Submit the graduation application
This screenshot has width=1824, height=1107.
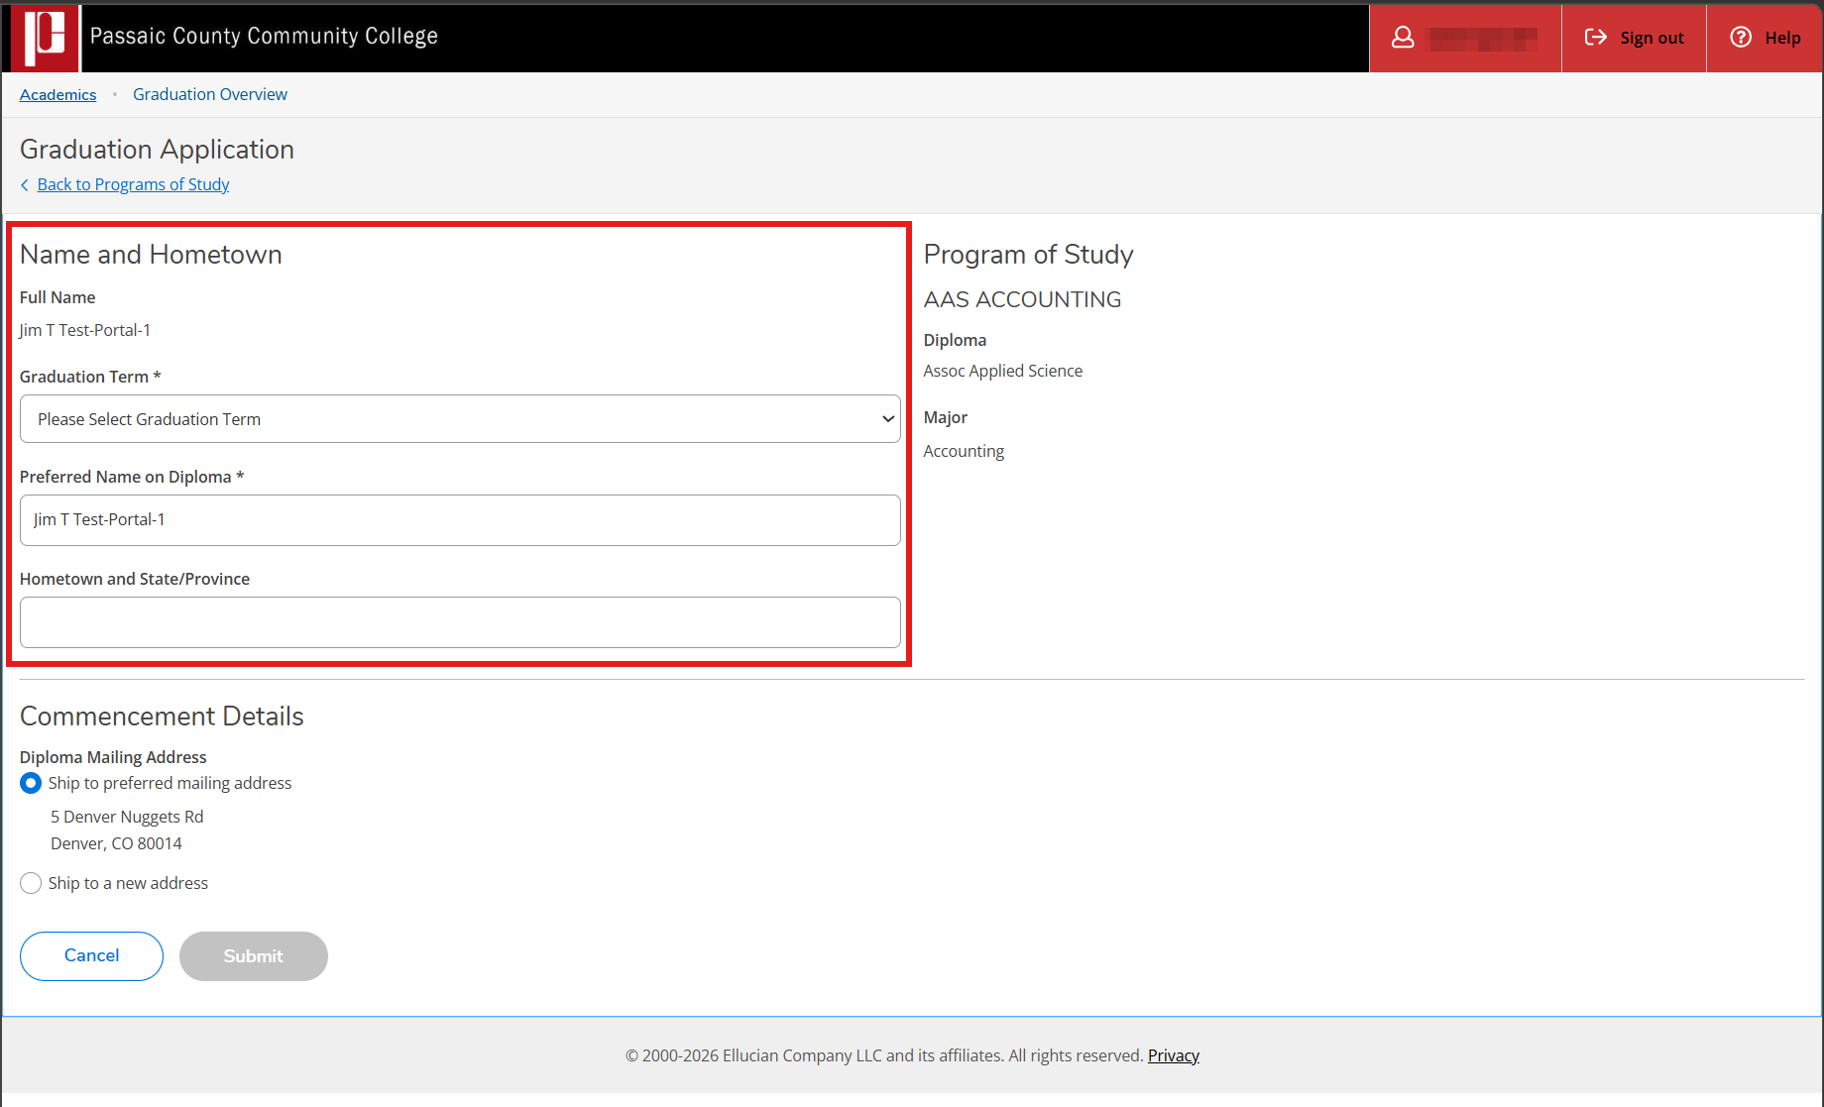point(254,955)
